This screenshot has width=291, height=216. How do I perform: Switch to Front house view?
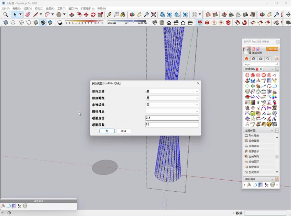(169, 23)
